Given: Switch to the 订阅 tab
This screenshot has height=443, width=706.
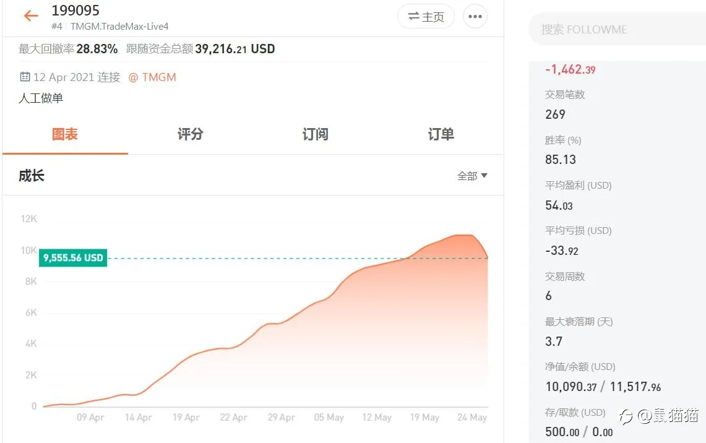Looking at the screenshot, I should coord(315,134).
